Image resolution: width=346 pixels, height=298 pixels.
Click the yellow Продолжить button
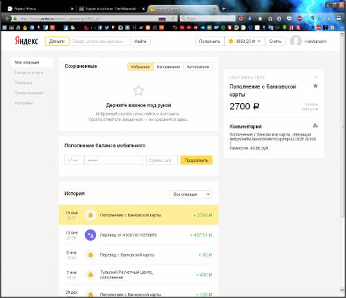click(x=197, y=160)
